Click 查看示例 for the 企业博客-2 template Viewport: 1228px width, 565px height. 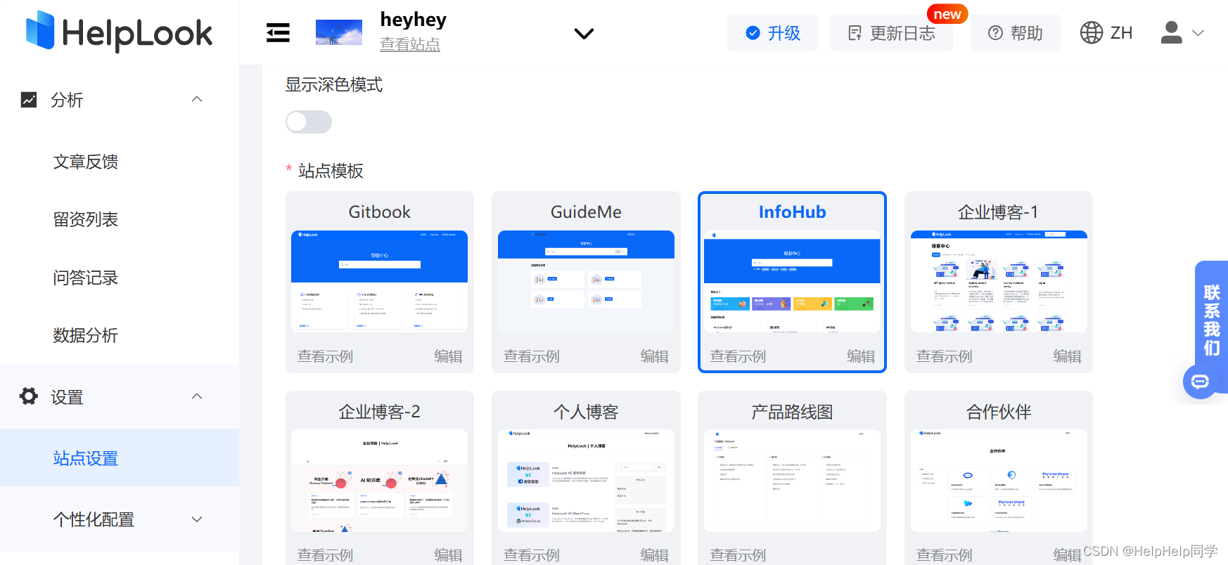click(x=325, y=555)
